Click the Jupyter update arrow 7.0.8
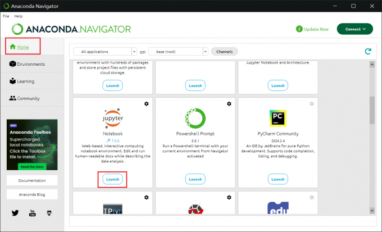This screenshot has width=382, height=232. [x=113, y=140]
